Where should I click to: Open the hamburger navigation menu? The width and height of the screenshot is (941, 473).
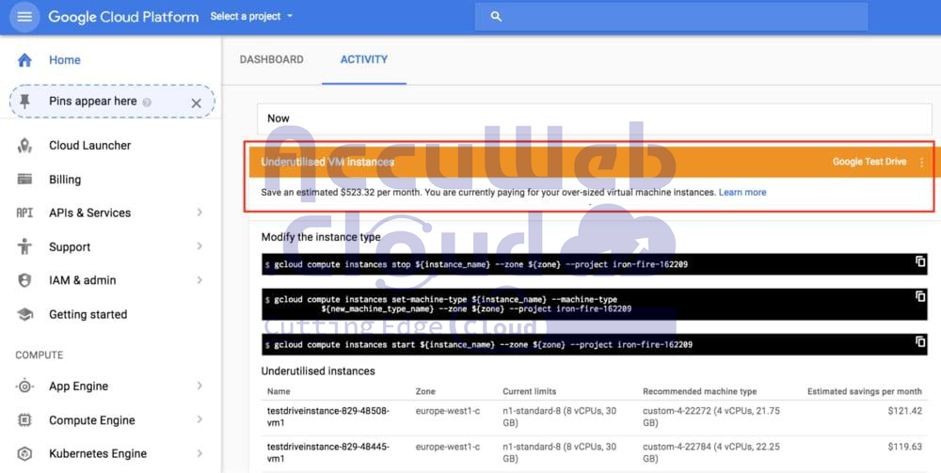pos(24,17)
